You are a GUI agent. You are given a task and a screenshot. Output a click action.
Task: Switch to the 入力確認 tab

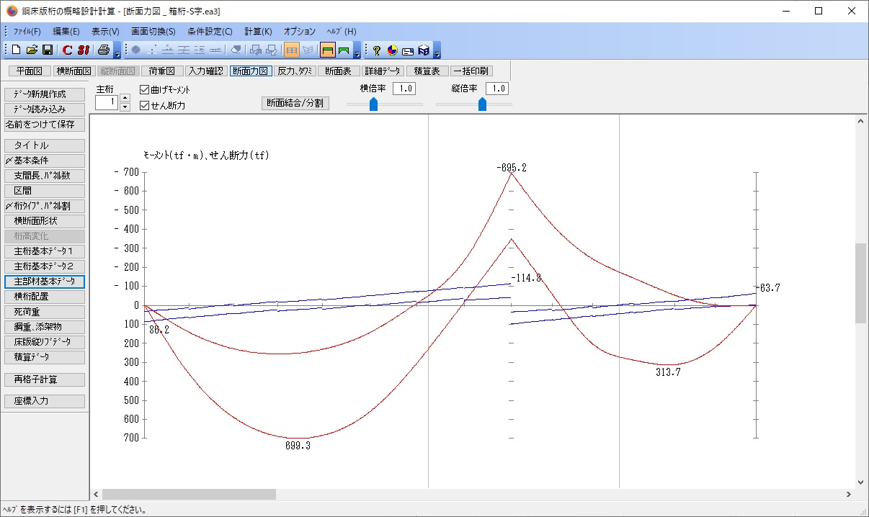[206, 71]
